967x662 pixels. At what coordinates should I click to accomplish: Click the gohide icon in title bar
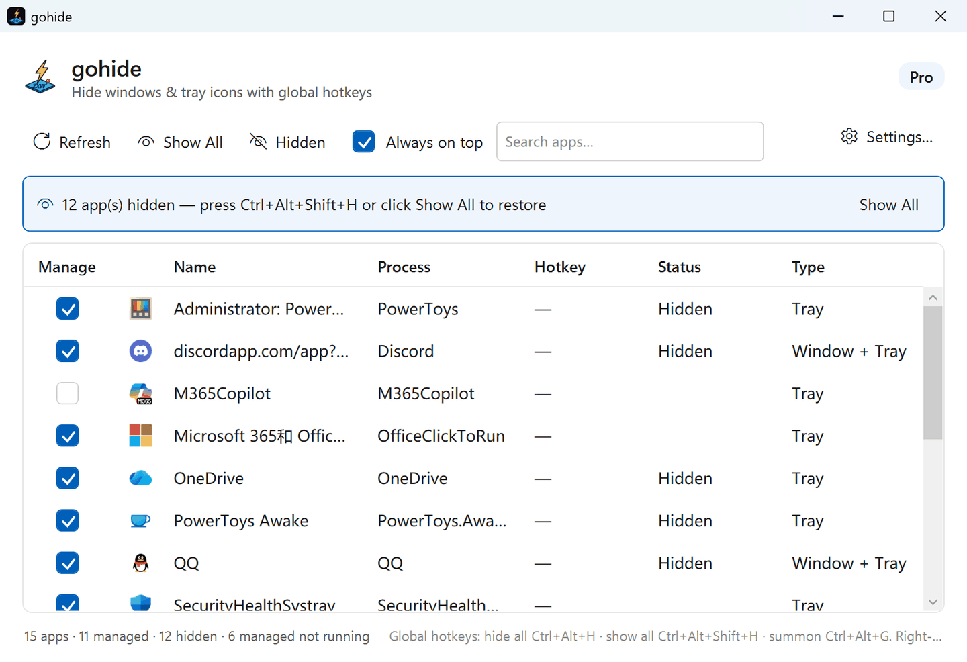(x=16, y=16)
